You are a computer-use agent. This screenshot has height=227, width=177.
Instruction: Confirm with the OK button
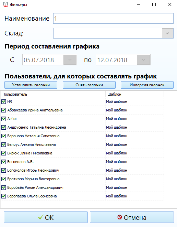[x=46, y=217]
